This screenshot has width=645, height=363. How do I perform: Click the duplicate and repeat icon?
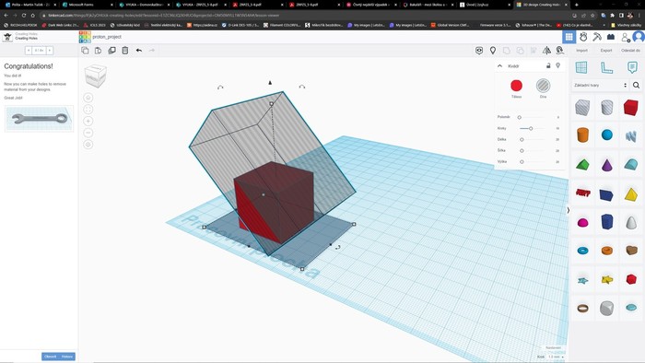111,50
